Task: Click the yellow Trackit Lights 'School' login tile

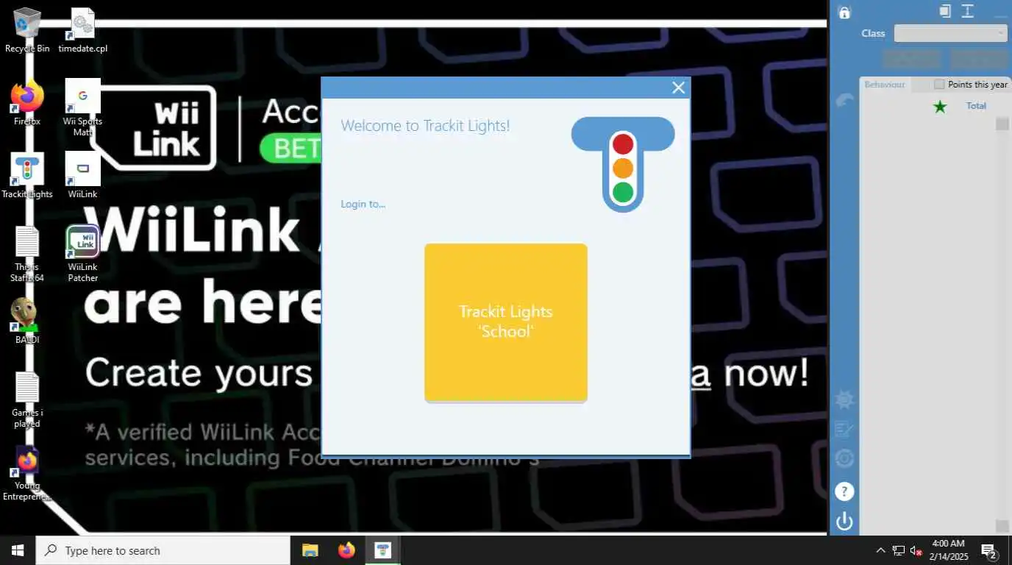Action: click(x=506, y=321)
